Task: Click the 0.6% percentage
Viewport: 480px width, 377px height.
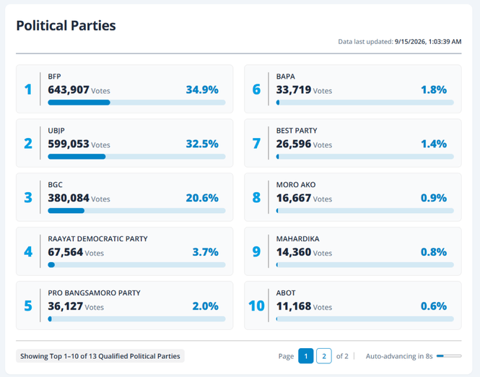Action: pos(434,306)
